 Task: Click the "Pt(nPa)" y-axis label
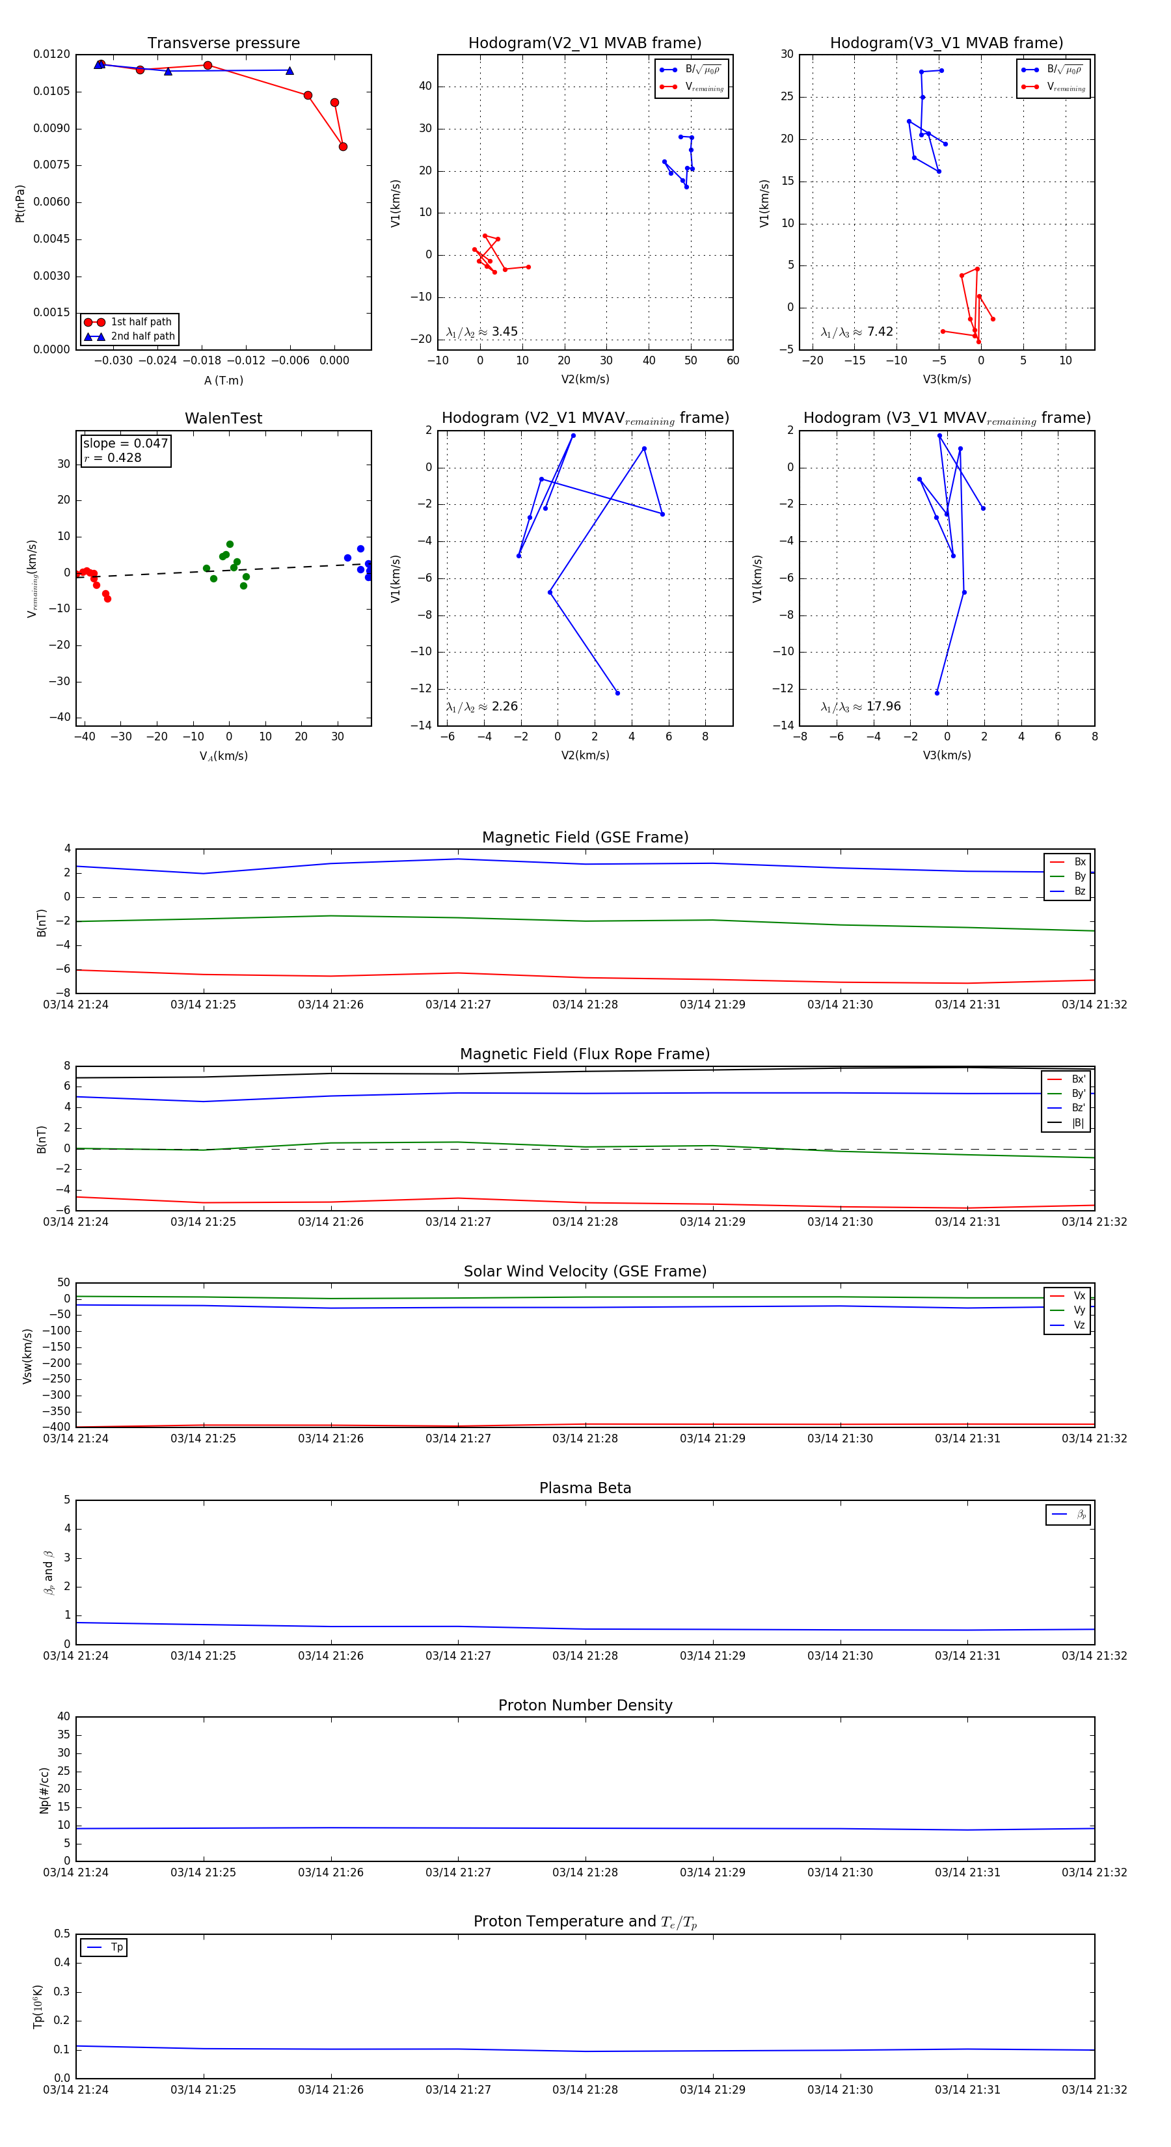[20, 204]
